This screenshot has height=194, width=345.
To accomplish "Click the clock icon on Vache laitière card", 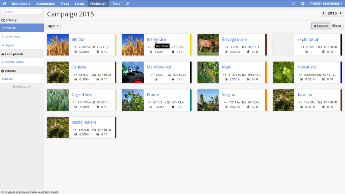I will click(76, 134).
